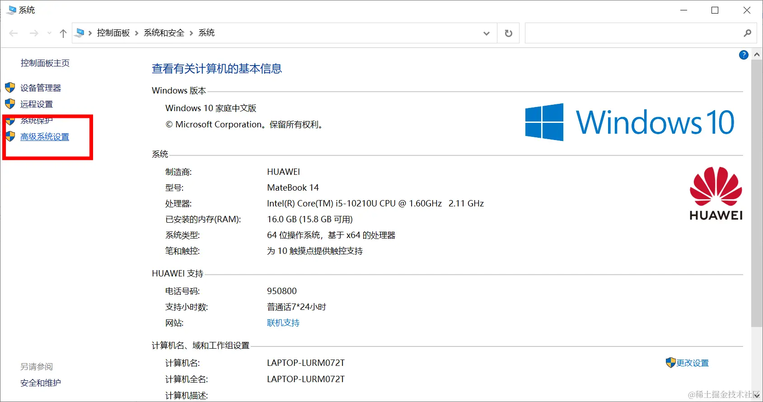Image resolution: width=763 pixels, height=402 pixels.
Task: Open 安全和维护 link
Action: point(41,383)
